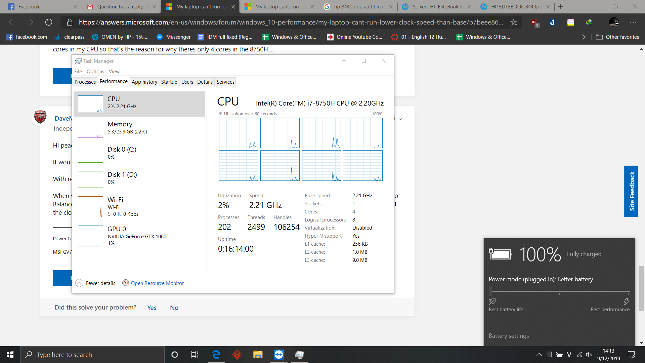Show hidden system tray icons

(x=539, y=355)
